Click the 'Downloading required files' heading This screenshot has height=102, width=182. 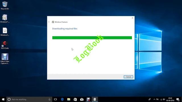coord(65,29)
